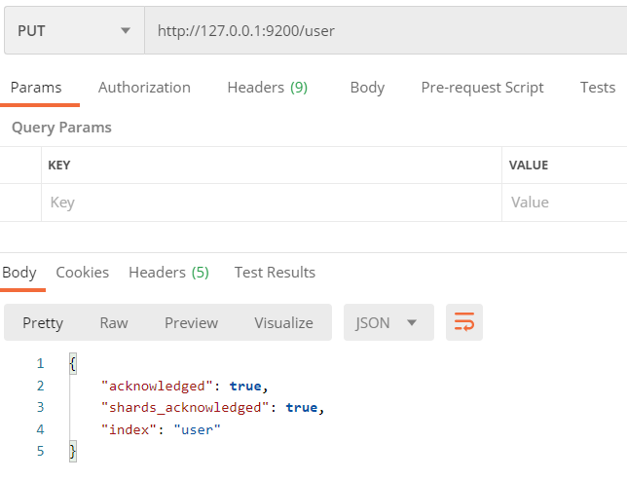Select the request Headers (9) tab
The height and width of the screenshot is (480, 627).
(x=267, y=87)
